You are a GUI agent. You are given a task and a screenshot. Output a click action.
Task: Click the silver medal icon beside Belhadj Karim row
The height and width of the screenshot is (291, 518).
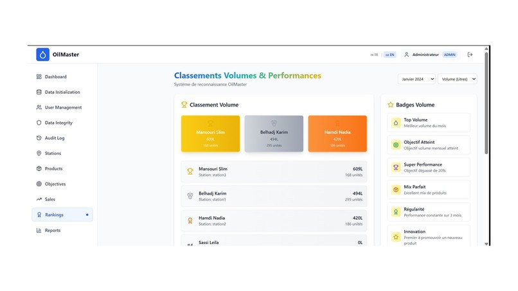190,196
